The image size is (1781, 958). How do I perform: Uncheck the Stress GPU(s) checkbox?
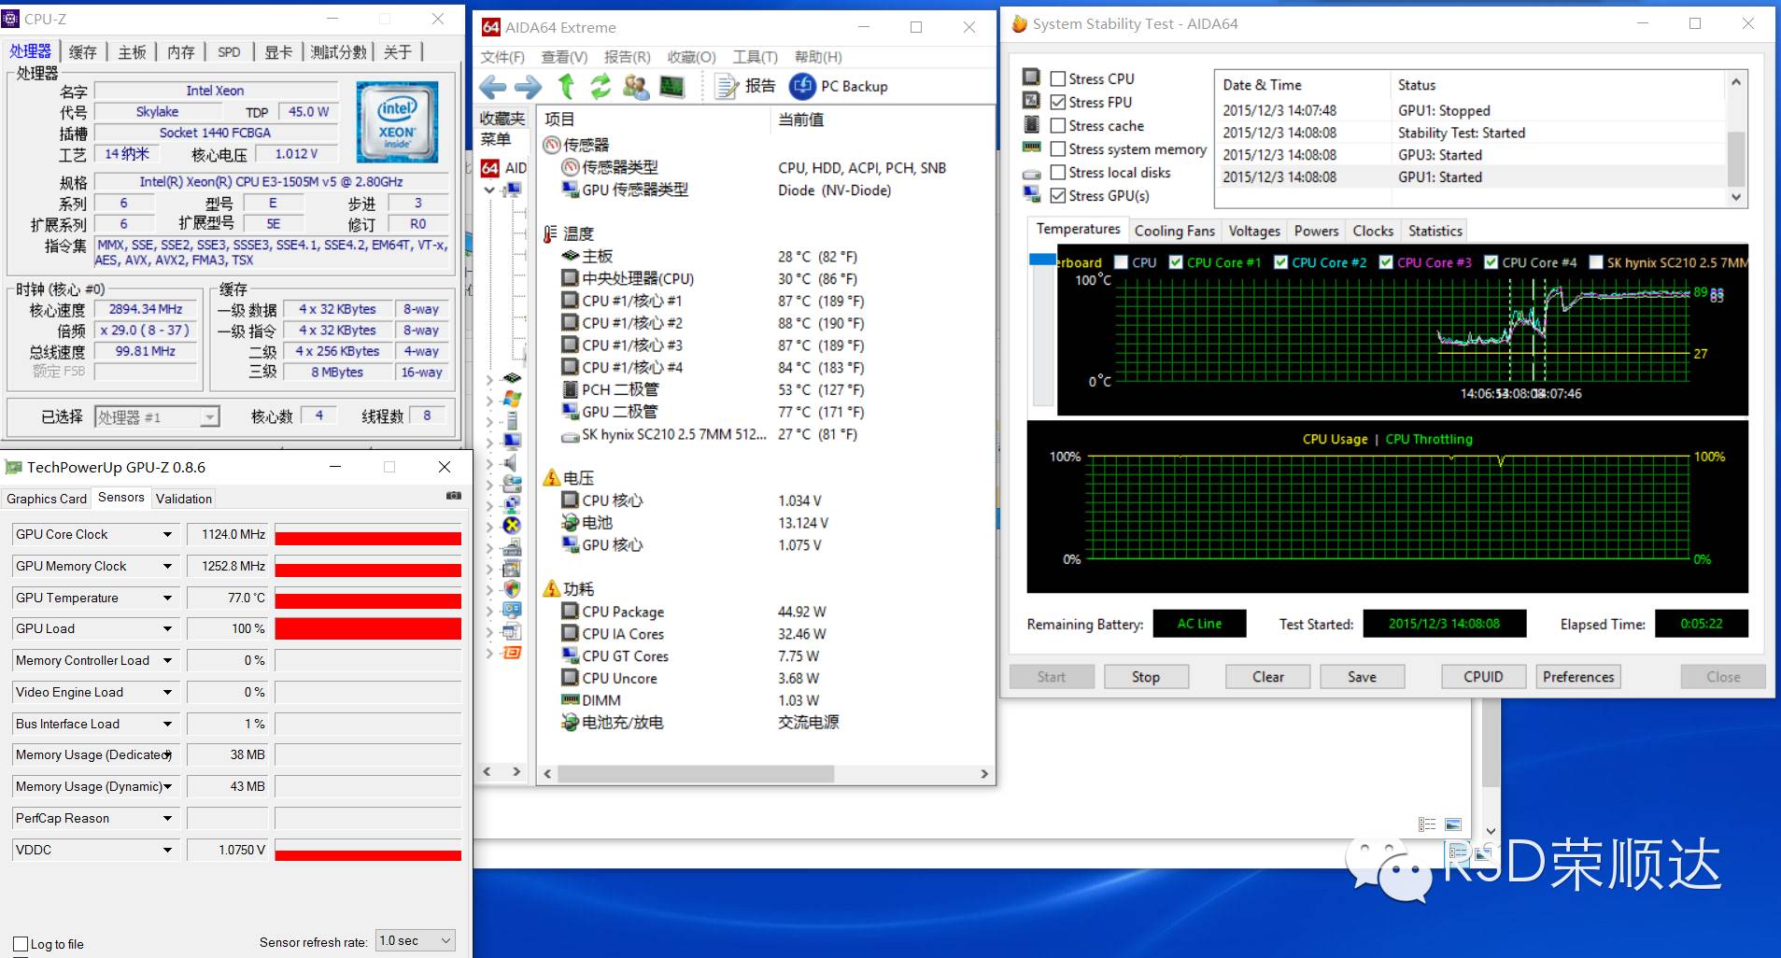[1058, 196]
